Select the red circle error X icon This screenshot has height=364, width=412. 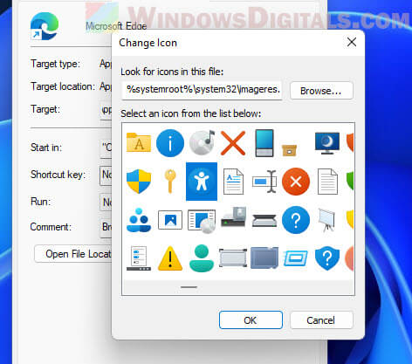(x=296, y=182)
